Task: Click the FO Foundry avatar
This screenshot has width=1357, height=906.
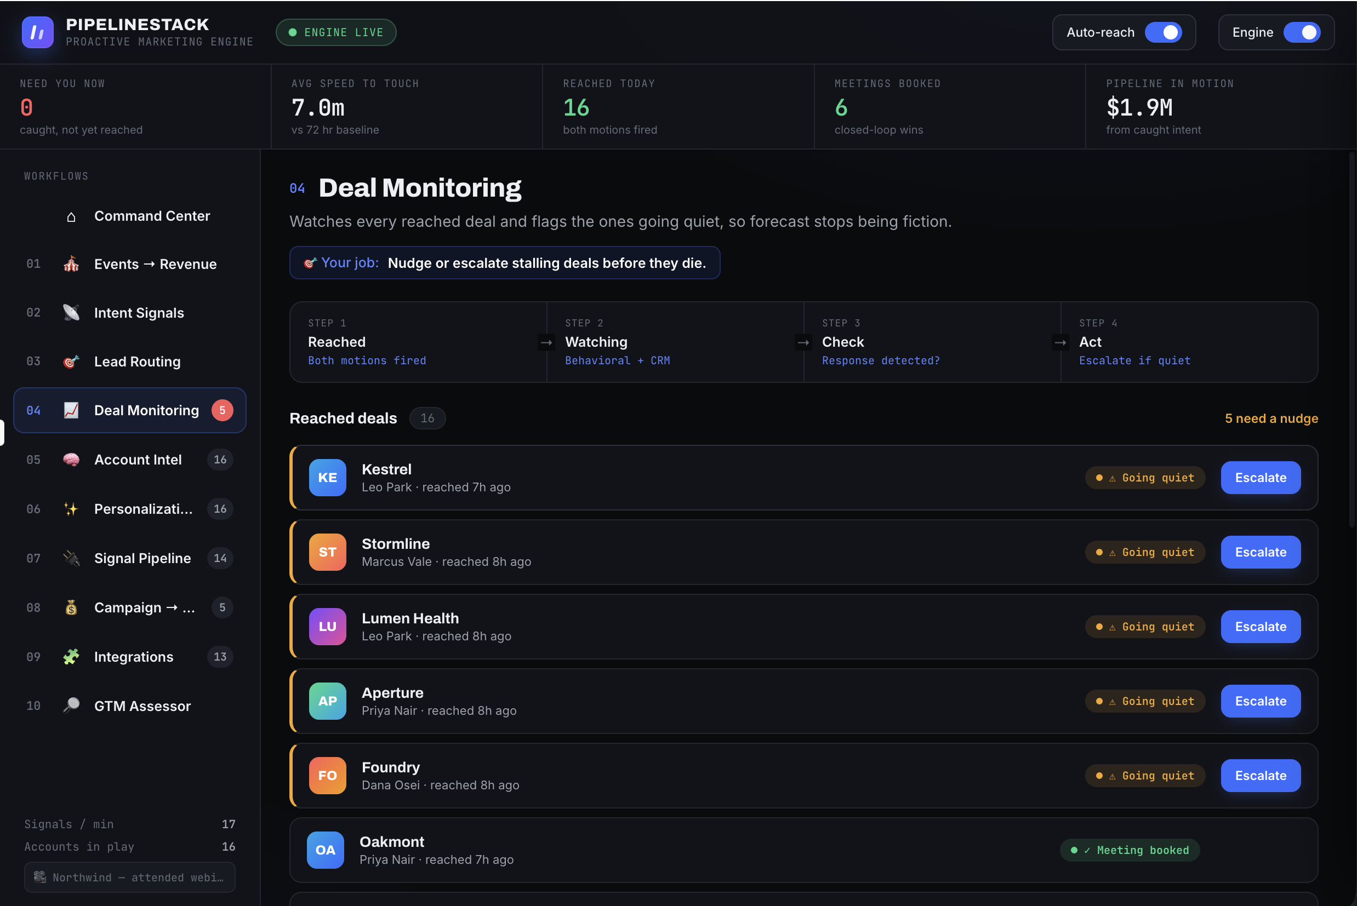Action: [328, 776]
